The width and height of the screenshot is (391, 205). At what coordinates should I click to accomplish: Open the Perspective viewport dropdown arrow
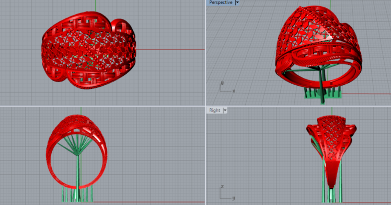(237, 3)
